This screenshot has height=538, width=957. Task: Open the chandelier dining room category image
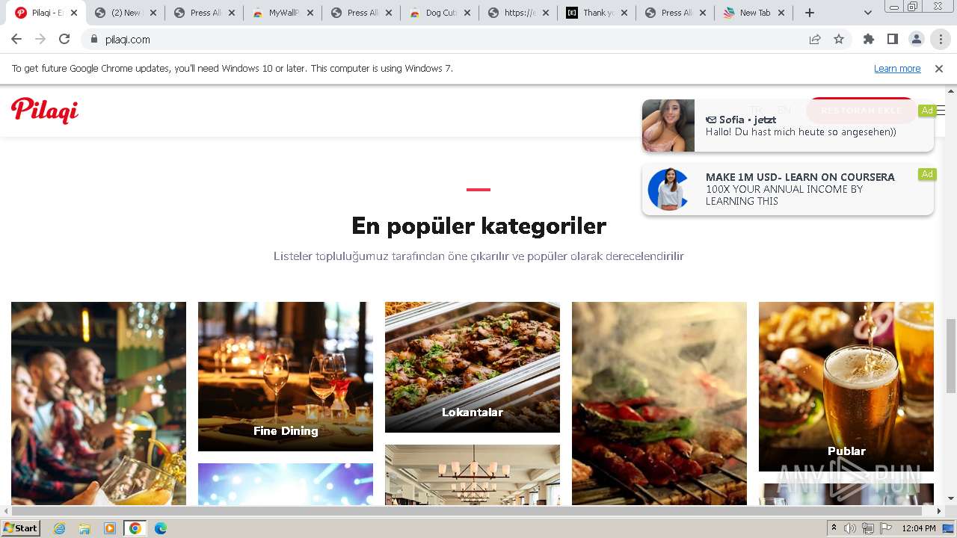point(473,475)
